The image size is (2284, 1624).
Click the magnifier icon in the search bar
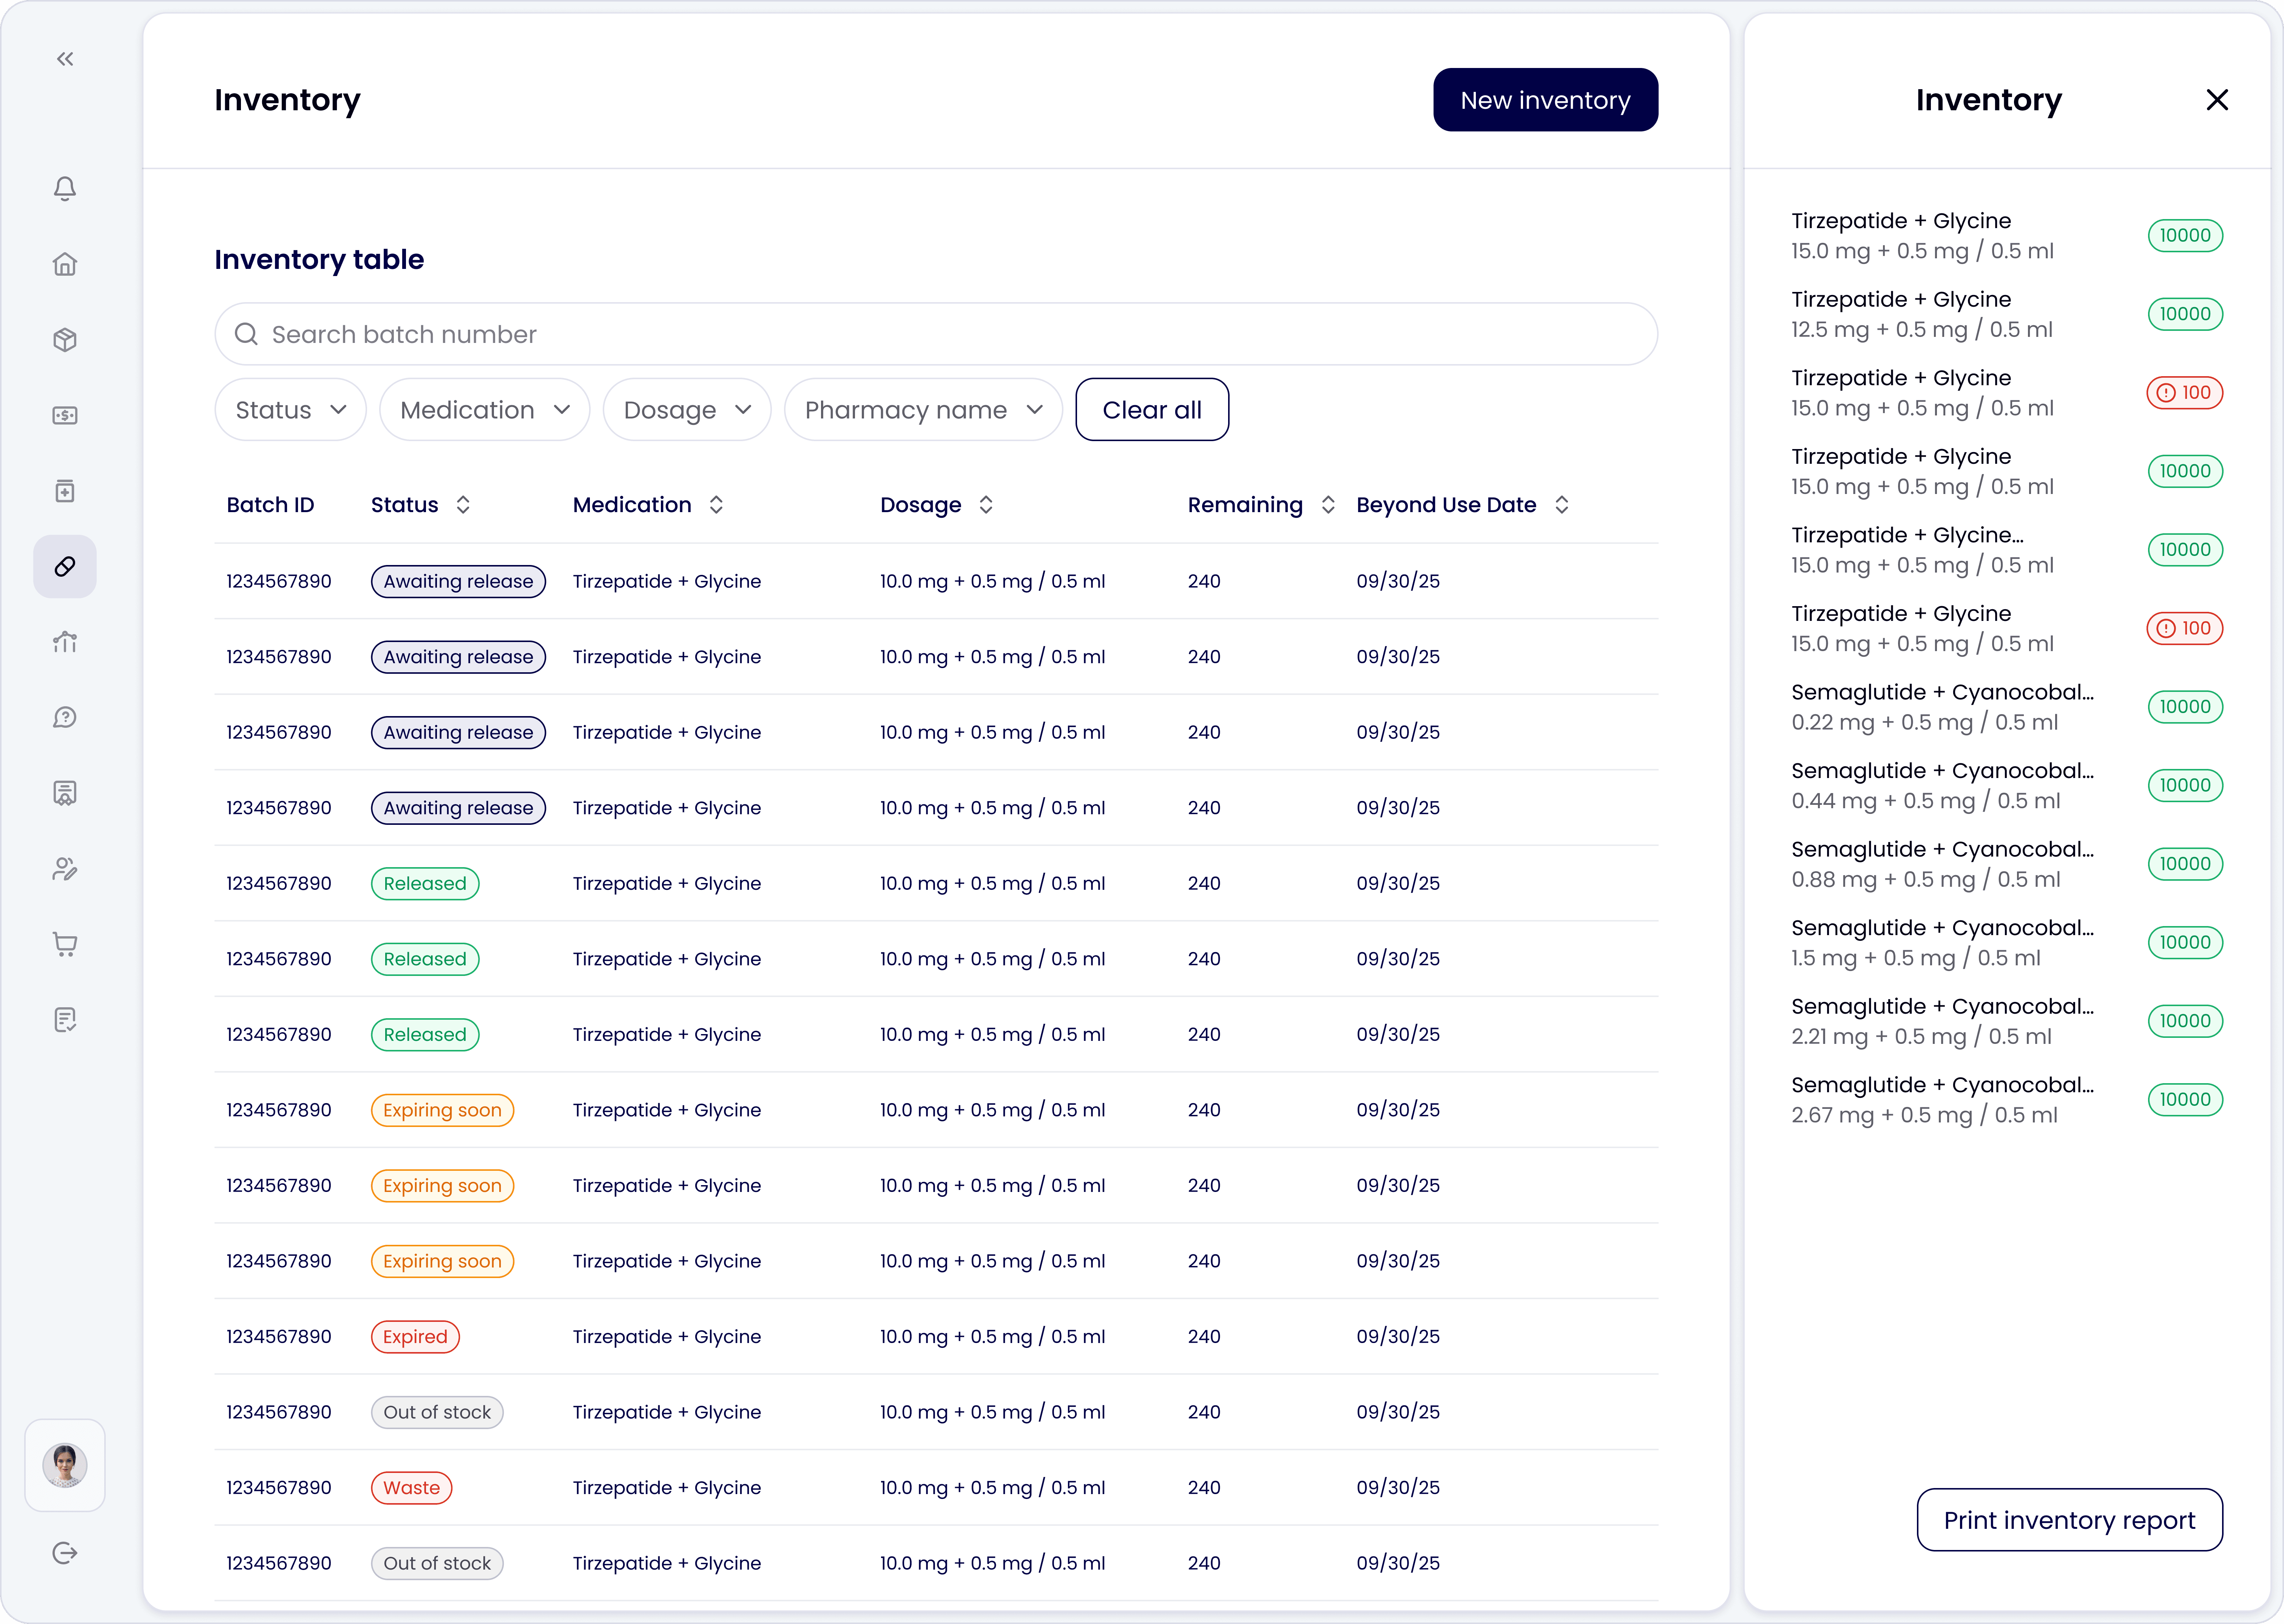pos(246,334)
